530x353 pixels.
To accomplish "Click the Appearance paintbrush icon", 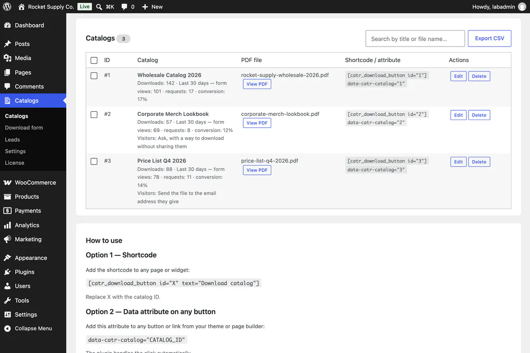I will click(7, 258).
